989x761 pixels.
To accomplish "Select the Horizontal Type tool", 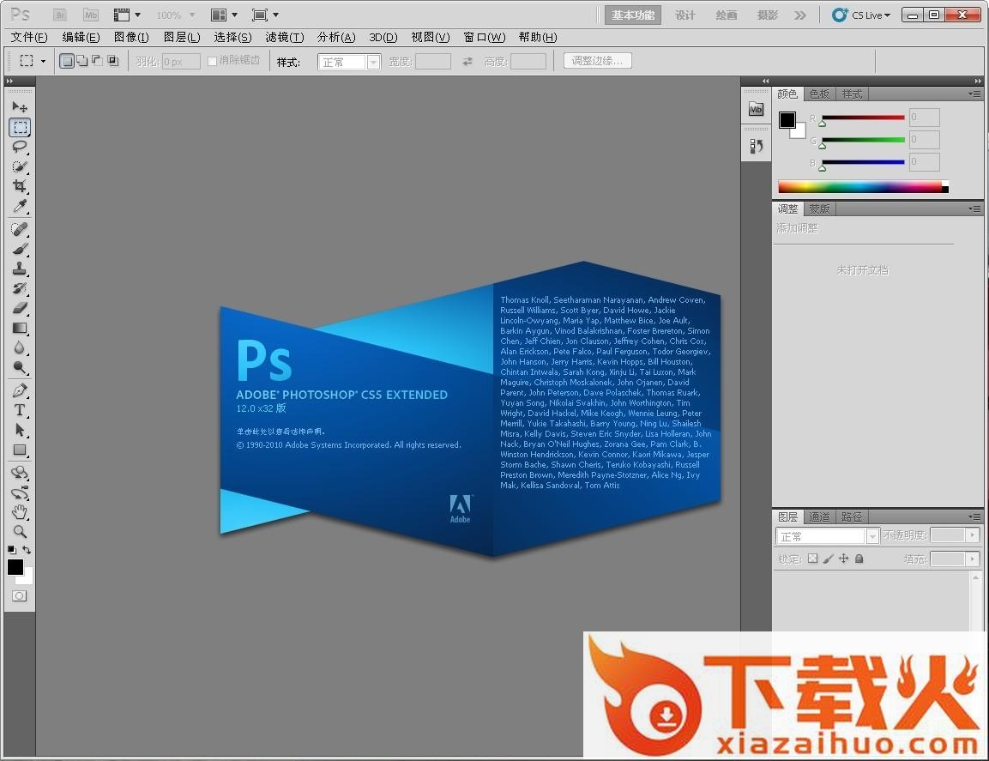I will [20, 410].
